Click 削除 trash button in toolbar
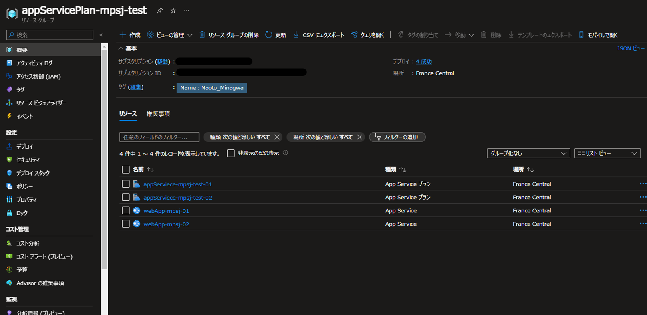 pyautogui.click(x=491, y=35)
